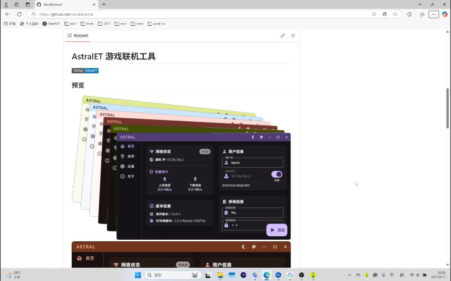
Task: Open the browser profile icon
Action: tap(6, 5)
